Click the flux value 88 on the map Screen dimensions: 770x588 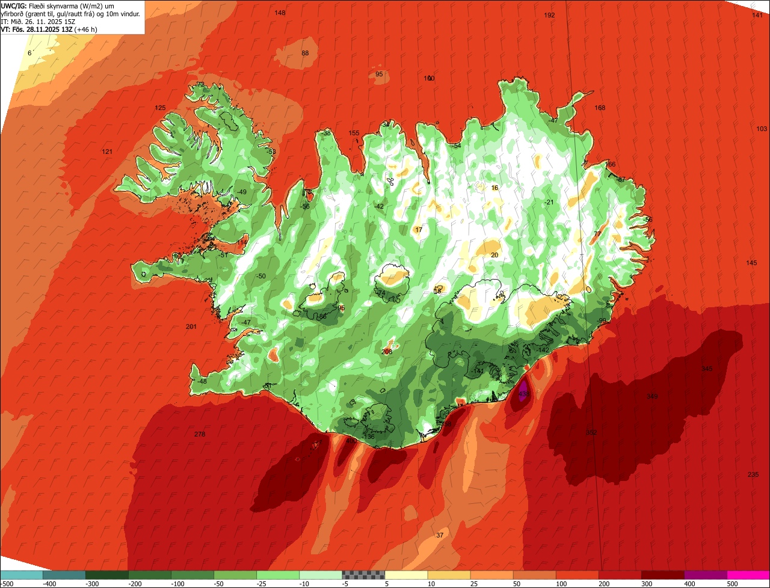305,53
